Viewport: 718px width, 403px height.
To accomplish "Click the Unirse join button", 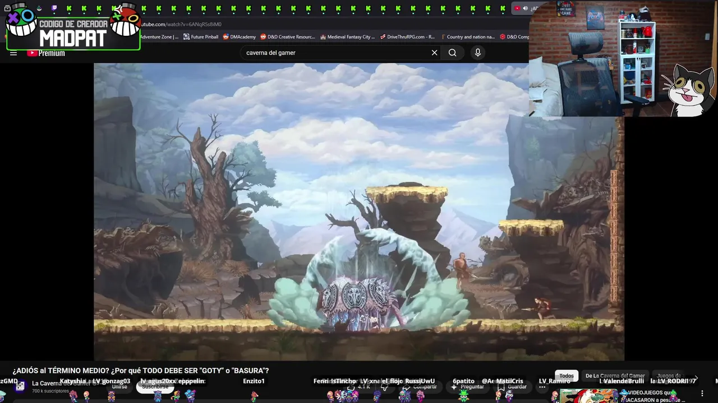I will pos(119,387).
